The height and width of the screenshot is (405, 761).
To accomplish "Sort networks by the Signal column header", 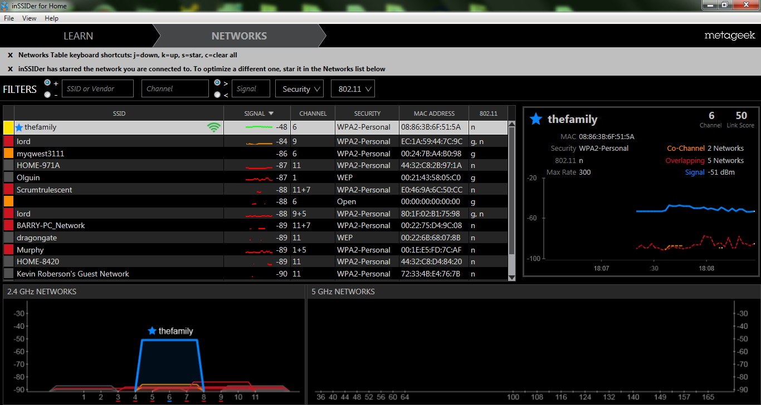I will pos(257,113).
